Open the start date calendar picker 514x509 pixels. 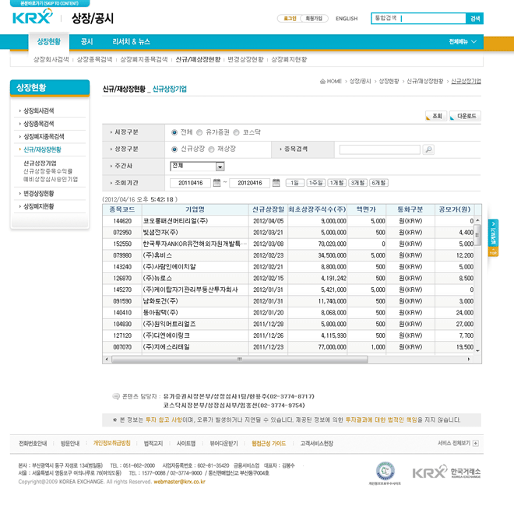coord(217,183)
